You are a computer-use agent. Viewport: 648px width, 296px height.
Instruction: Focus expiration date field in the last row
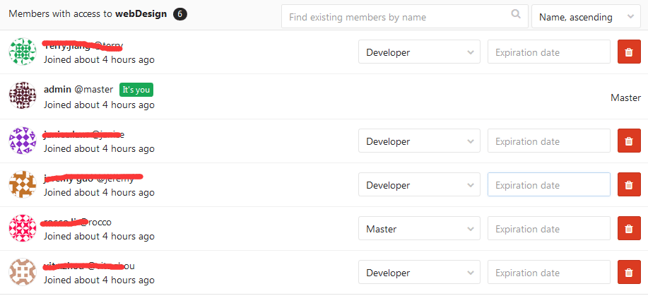[548, 273]
